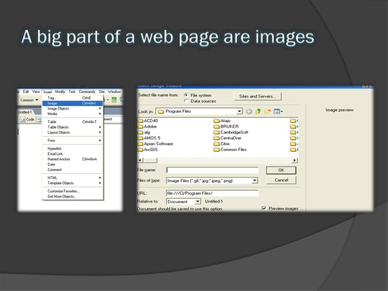This screenshot has height=291, width=388.
Task: Open the CentraOne folder
Action: 227,138
